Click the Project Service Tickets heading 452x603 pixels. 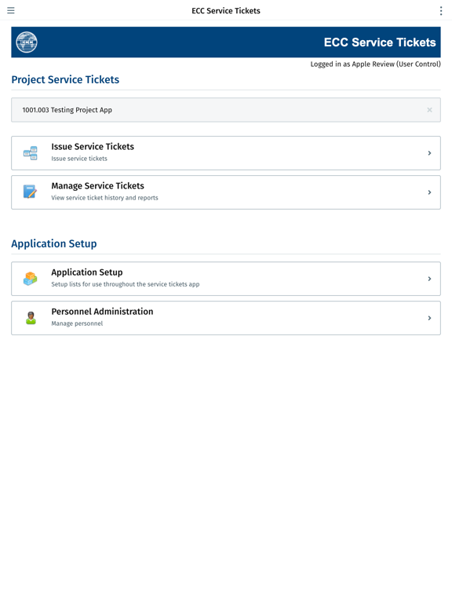coord(65,79)
